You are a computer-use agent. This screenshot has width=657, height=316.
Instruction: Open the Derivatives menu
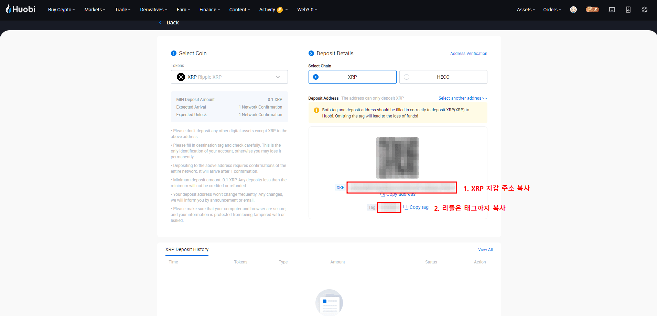click(153, 10)
